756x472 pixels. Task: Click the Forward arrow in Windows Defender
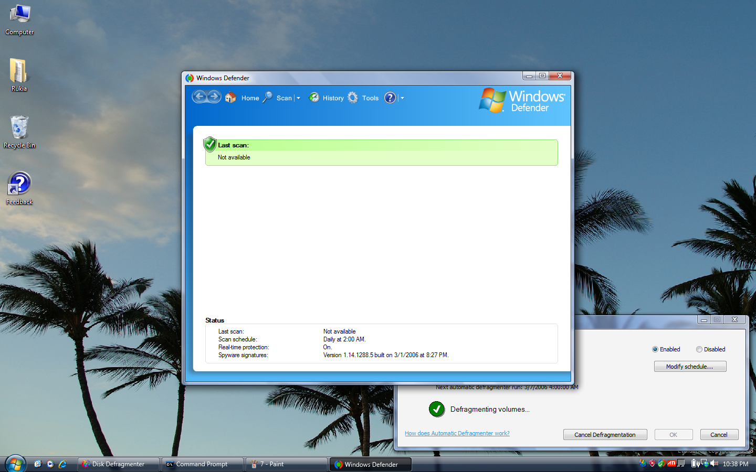point(214,97)
